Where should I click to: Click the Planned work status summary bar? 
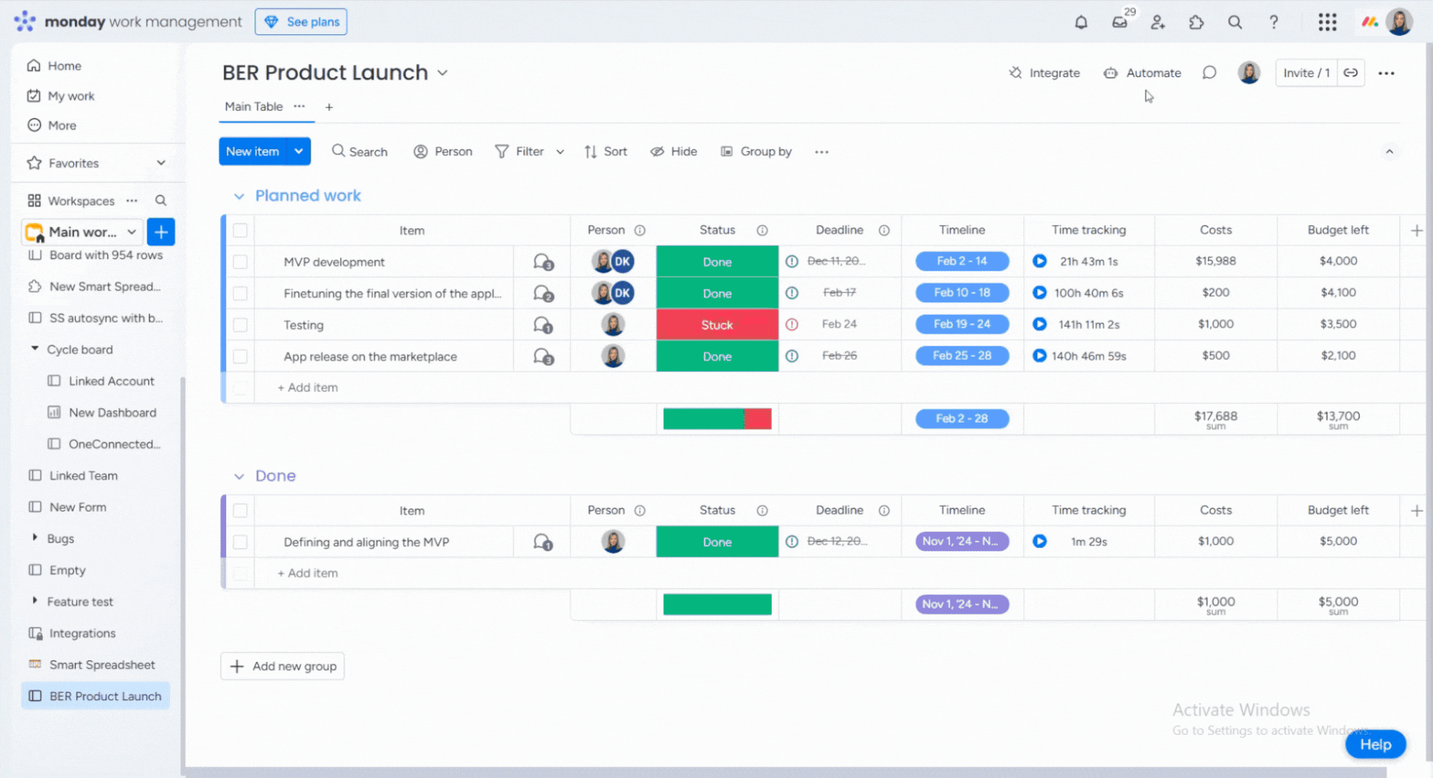(717, 419)
